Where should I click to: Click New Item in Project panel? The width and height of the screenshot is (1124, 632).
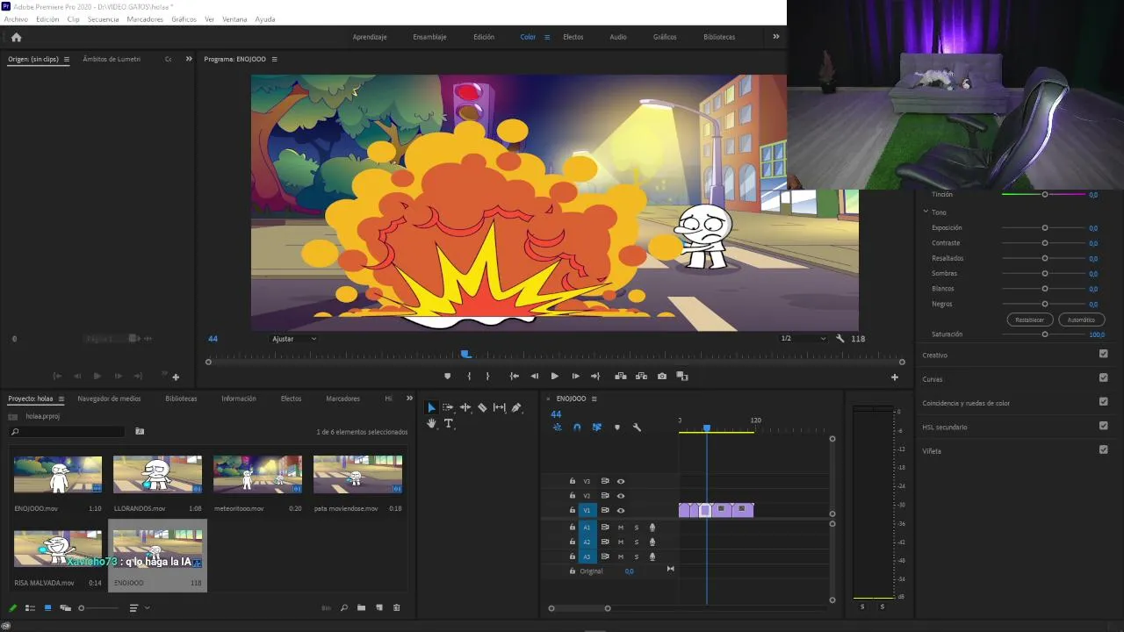pyautogui.click(x=379, y=607)
